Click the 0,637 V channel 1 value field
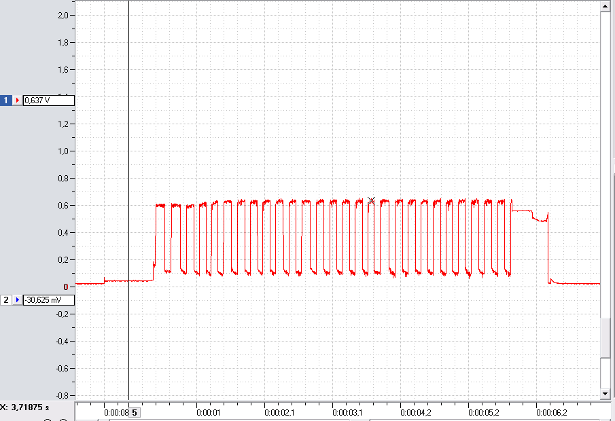Viewport: 615px width, 421px height. coord(49,100)
